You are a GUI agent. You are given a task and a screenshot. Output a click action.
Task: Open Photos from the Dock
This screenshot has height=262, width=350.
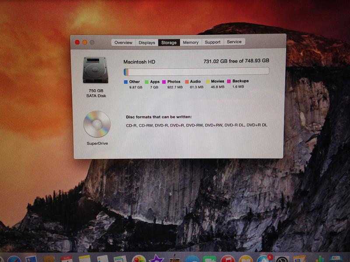[x=139, y=259]
